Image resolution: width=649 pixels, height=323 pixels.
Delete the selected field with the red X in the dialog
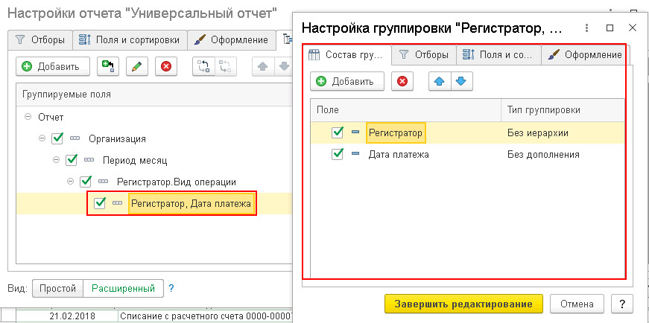click(402, 81)
